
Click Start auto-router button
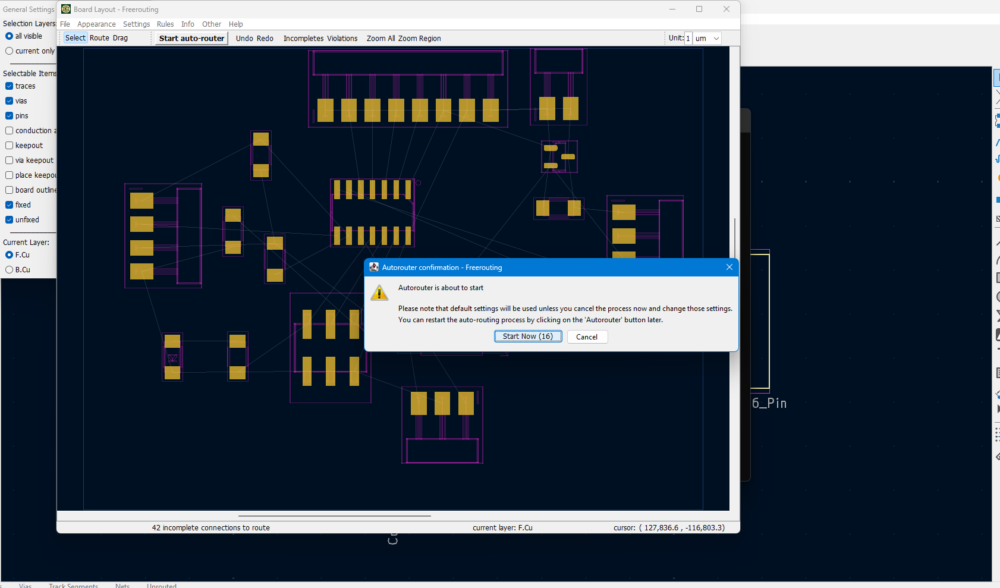tap(191, 38)
